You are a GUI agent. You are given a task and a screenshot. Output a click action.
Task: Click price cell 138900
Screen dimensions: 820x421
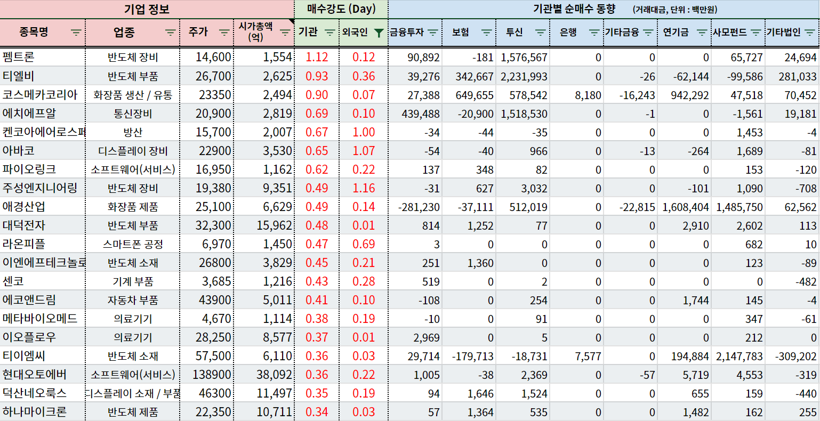coord(207,375)
